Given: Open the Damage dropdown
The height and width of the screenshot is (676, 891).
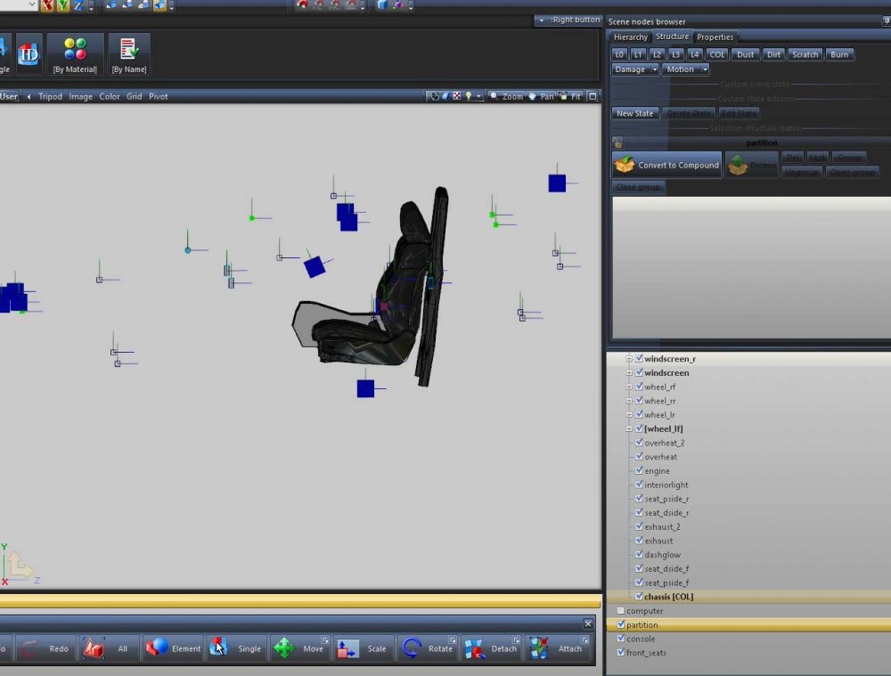Looking at the screenshot, I should [634, 69].
